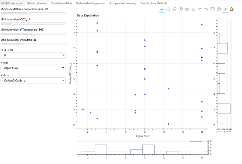Click the 'X Axis' field label
Image resolution: width=242 pixels, height=164 pixels.
pos(4,63)
